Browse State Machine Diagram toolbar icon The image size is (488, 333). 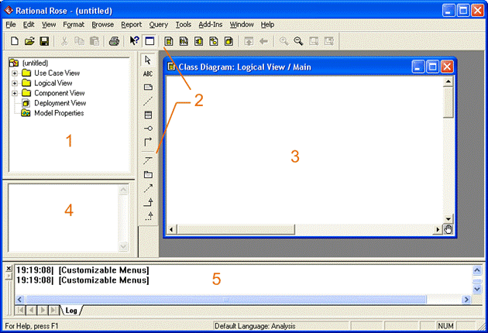214,41
